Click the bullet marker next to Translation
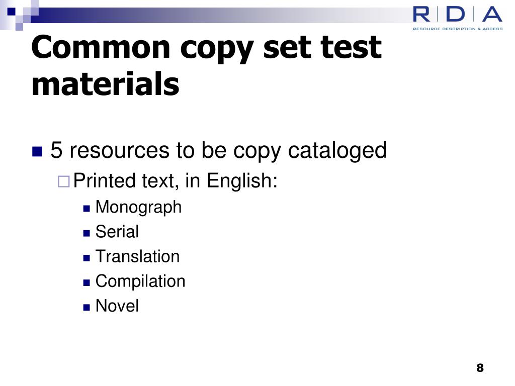This screenshot has width=515, height=386. click(87, 257)
